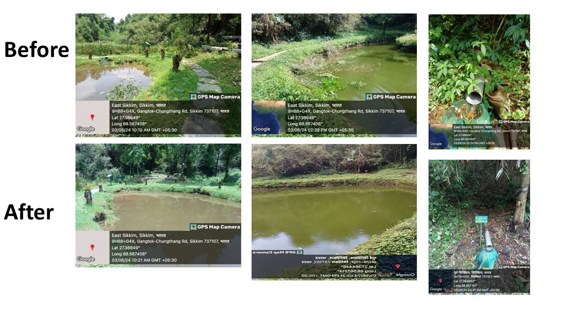Click the "Before" text label
The image size is (575, 323).
click(x=36, y=49)
